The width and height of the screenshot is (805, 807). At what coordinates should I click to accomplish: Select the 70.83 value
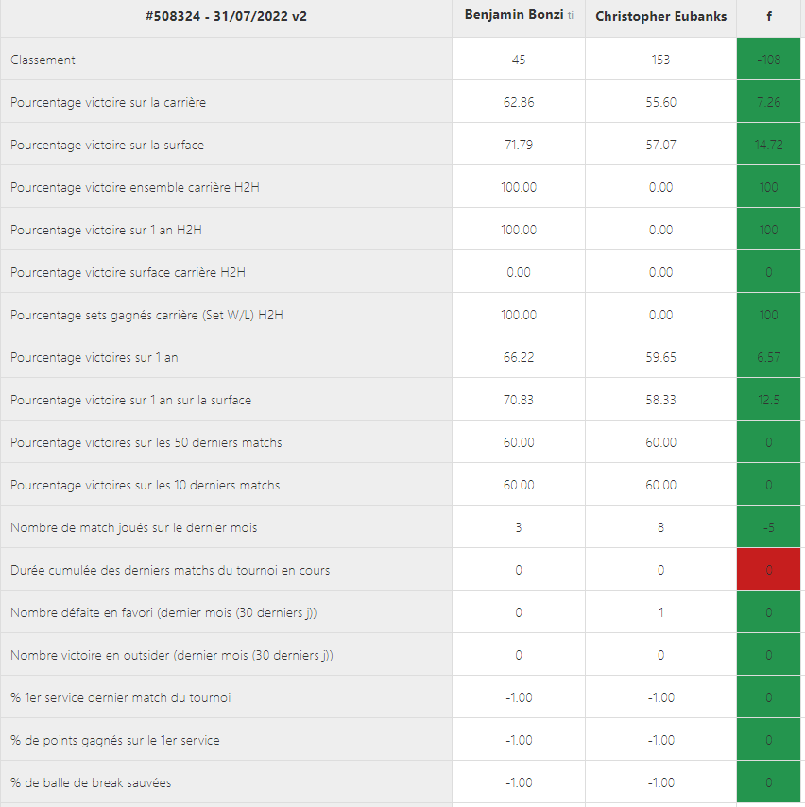tap(519, 400)
